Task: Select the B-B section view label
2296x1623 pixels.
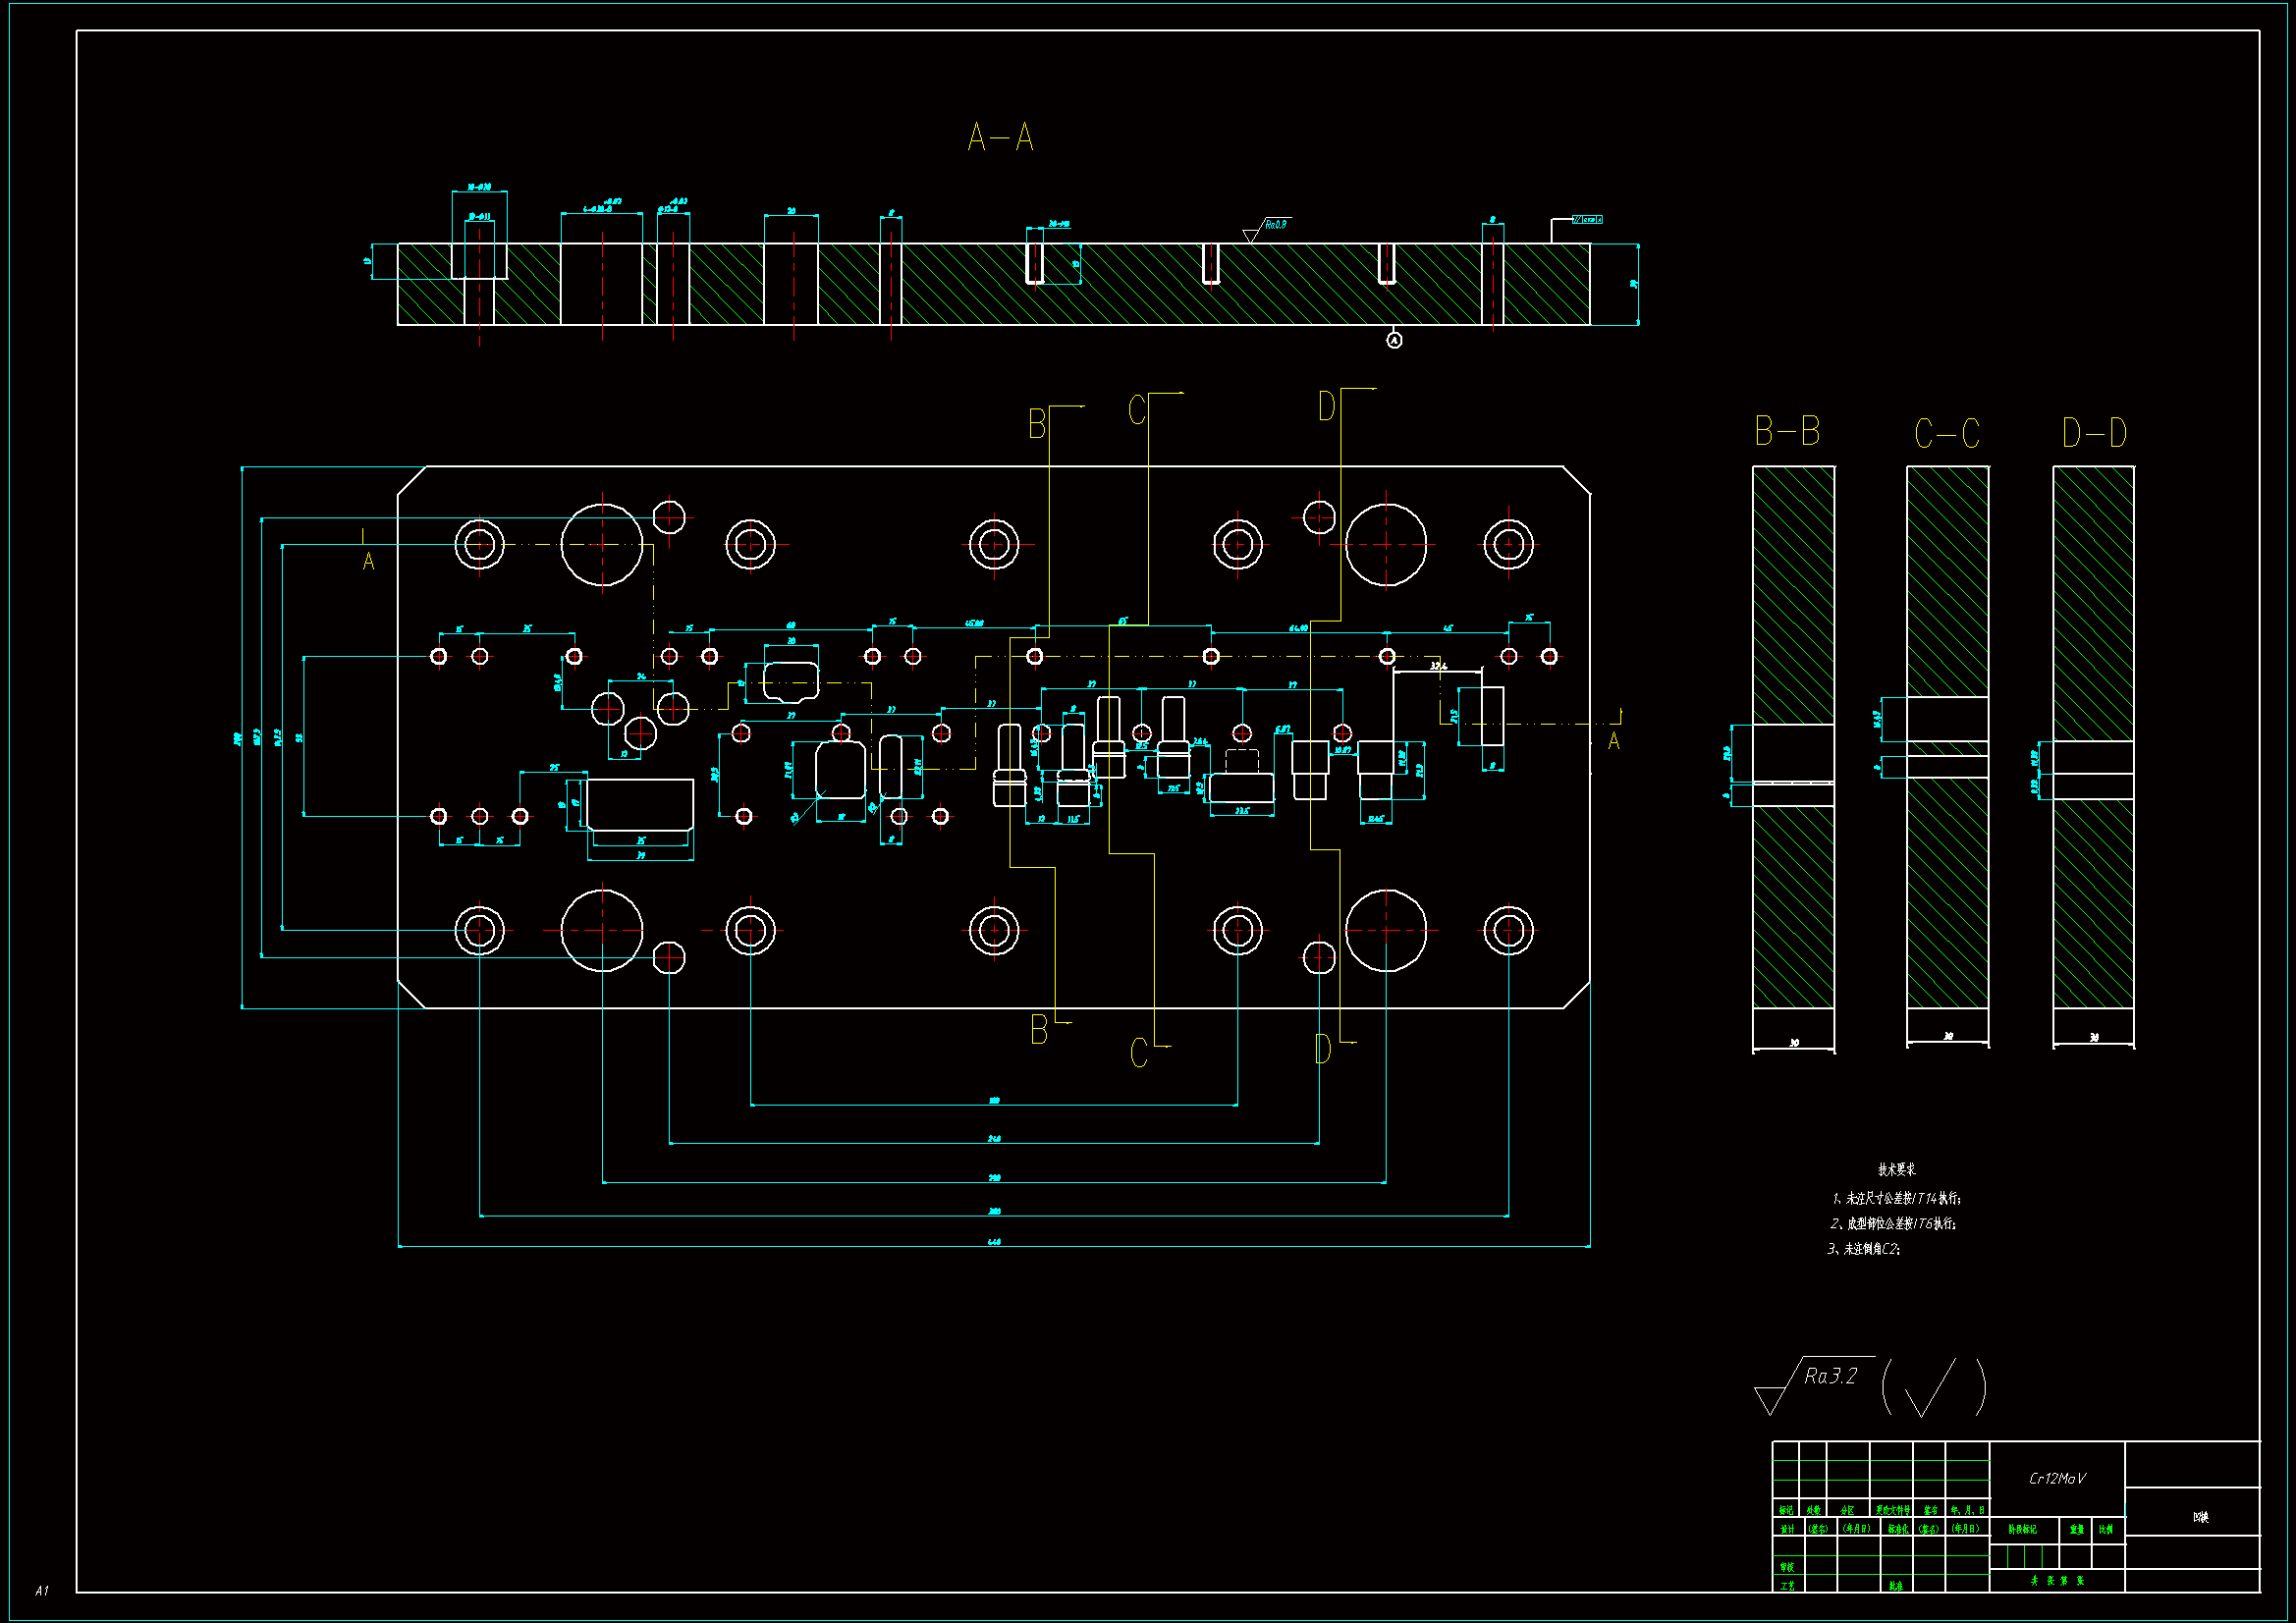Action: click(x=1787, y=432)
